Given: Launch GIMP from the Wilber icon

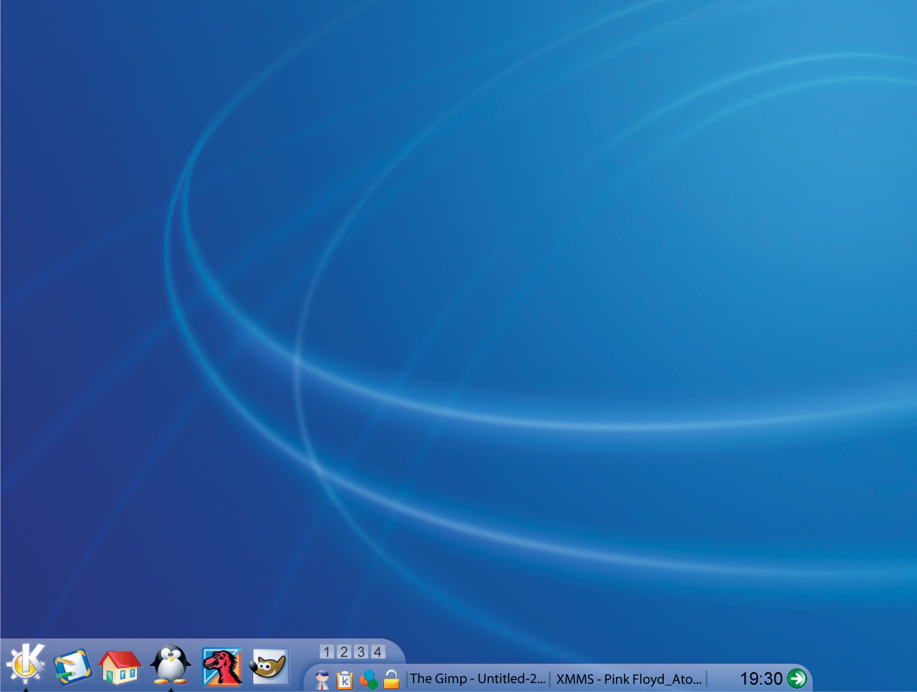Looking at the screenshot, I should (270, 667).
